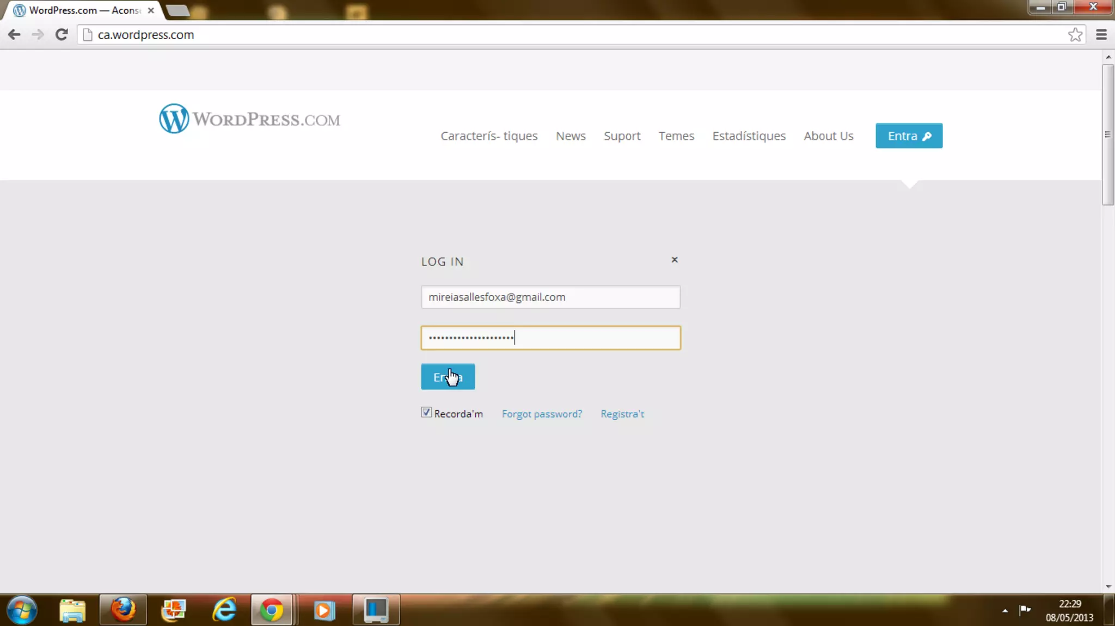Open the Registra't link
This screenshot has width=1115, height=626.
(x=622, y=414)
